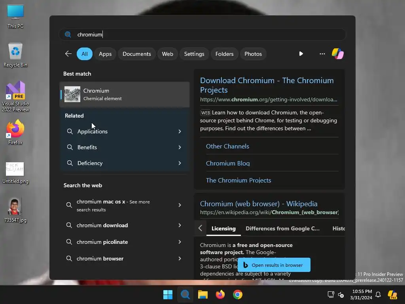
Task: Open The Chromium Projects link
Action: (238, 180)
